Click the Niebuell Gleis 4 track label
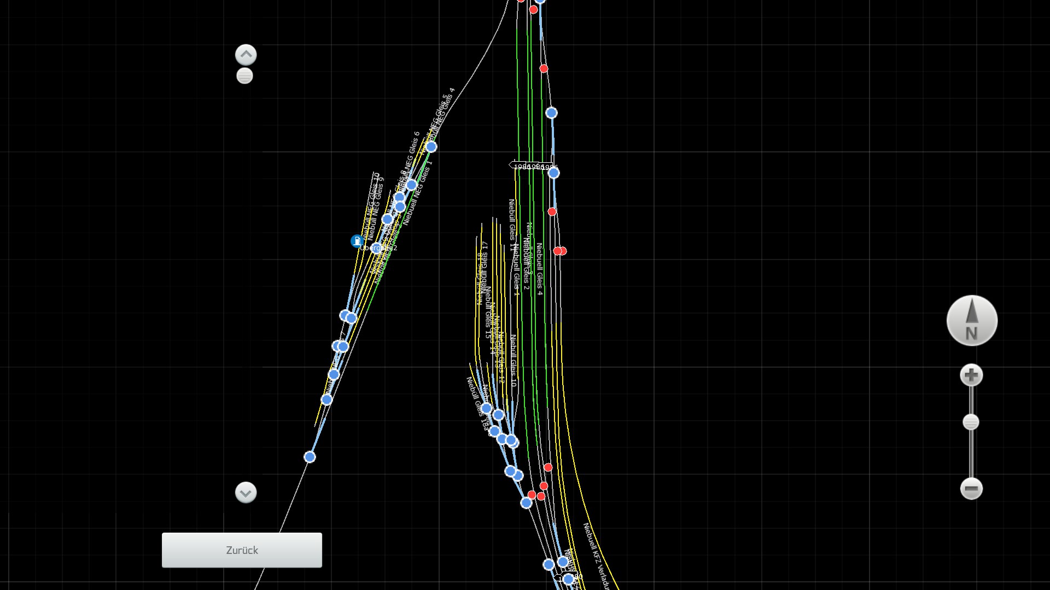 click(539, 269)
